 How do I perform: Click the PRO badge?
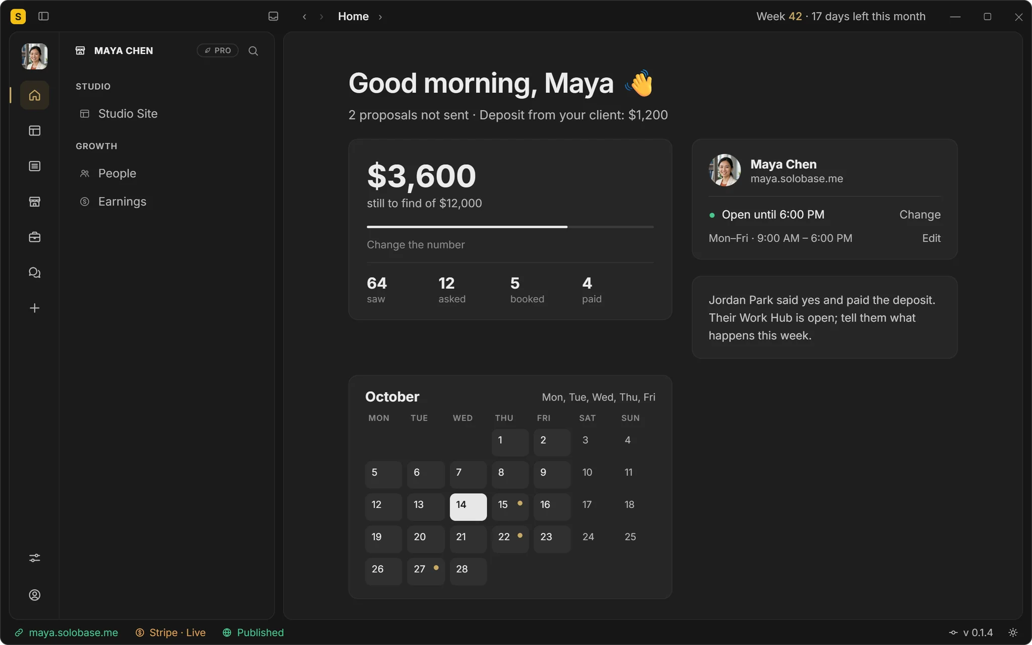click(218, 50)
